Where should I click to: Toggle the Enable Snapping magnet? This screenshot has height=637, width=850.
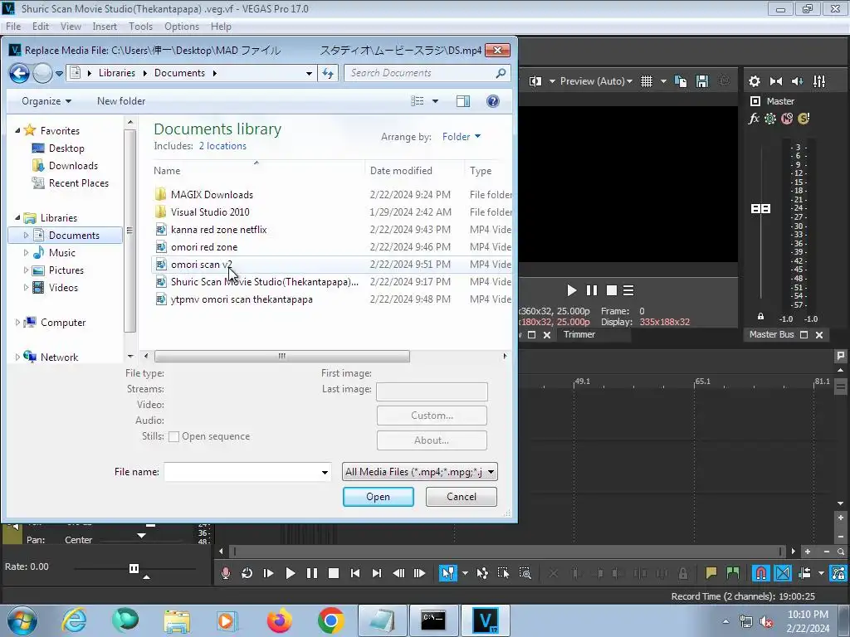click(760, 573)
